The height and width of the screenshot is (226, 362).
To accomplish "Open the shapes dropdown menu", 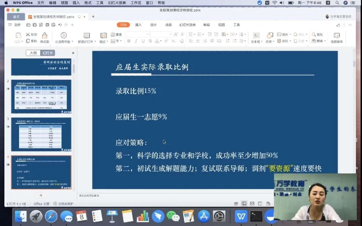I will point(270,42).
